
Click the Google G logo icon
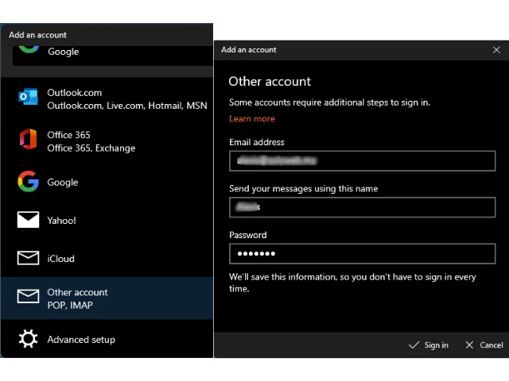(29, 182)
